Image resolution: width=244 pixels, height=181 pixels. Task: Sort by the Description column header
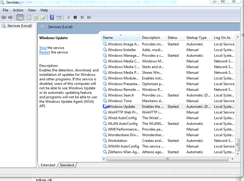click(x=153, y=38)
